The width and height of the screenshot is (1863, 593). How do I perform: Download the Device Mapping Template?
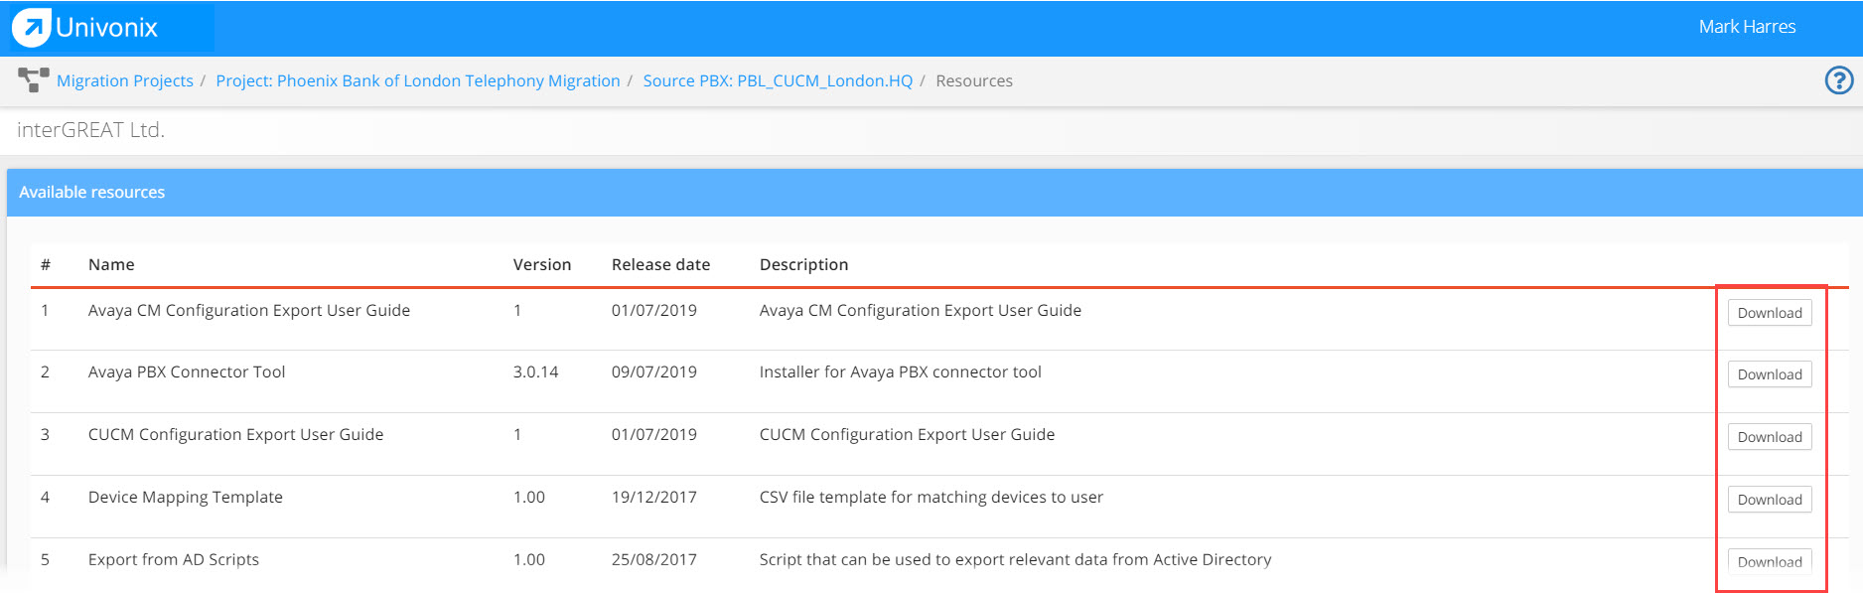[x=1770, y=500]
